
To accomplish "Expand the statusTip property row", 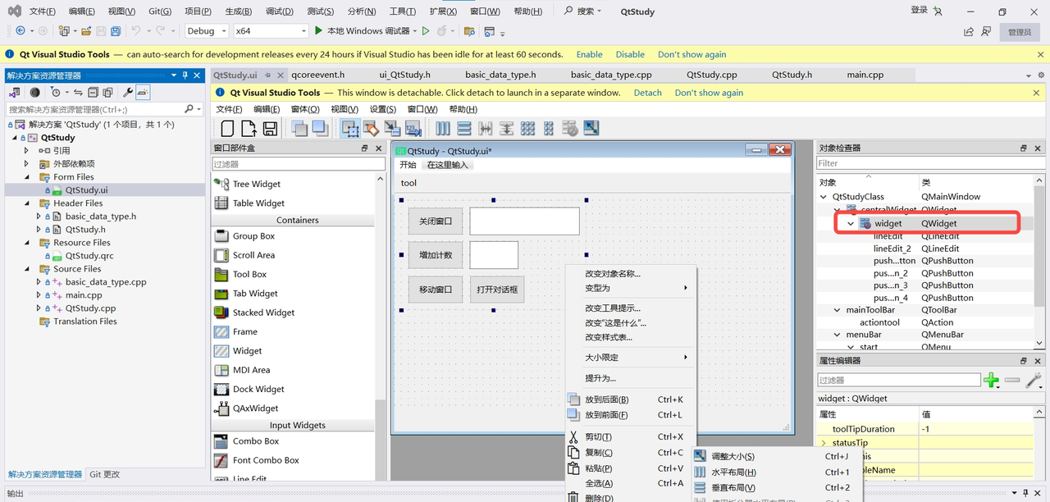I will tap(824, 443).
